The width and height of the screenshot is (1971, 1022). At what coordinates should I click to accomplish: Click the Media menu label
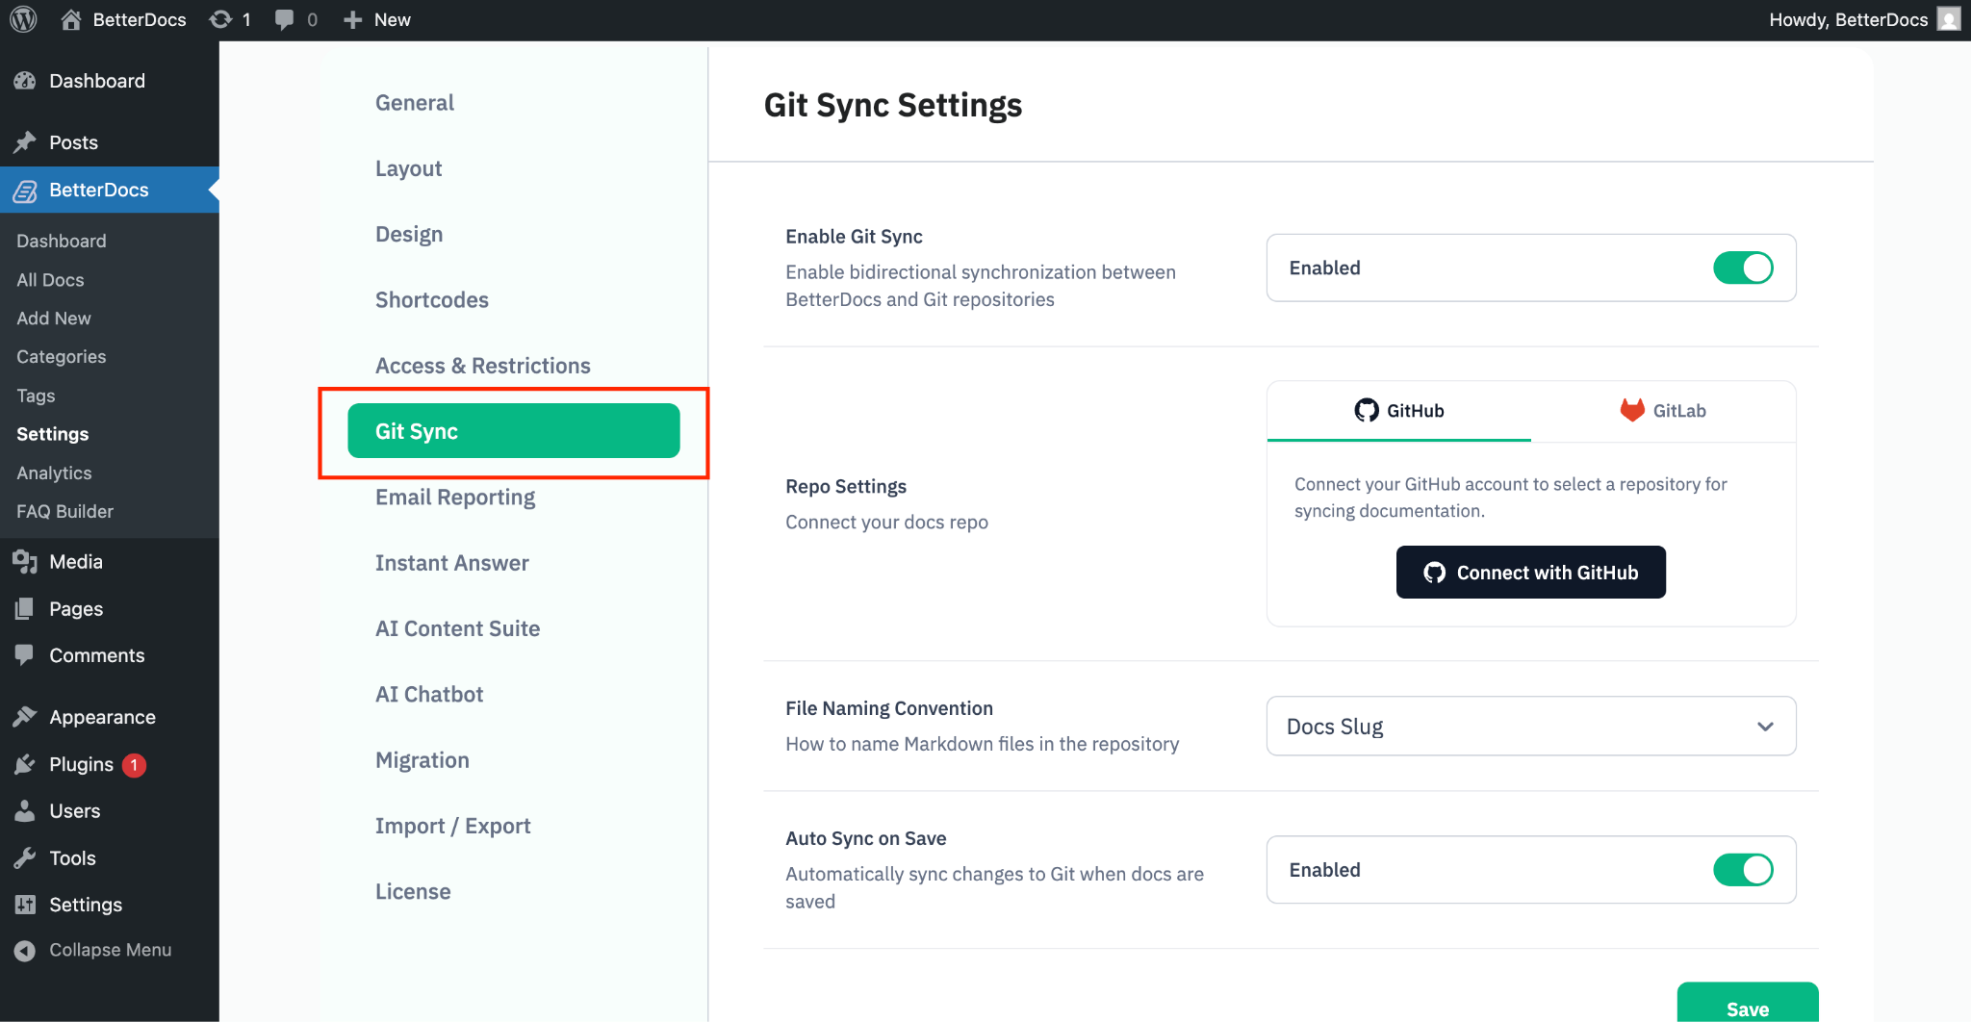coord(76,562)
